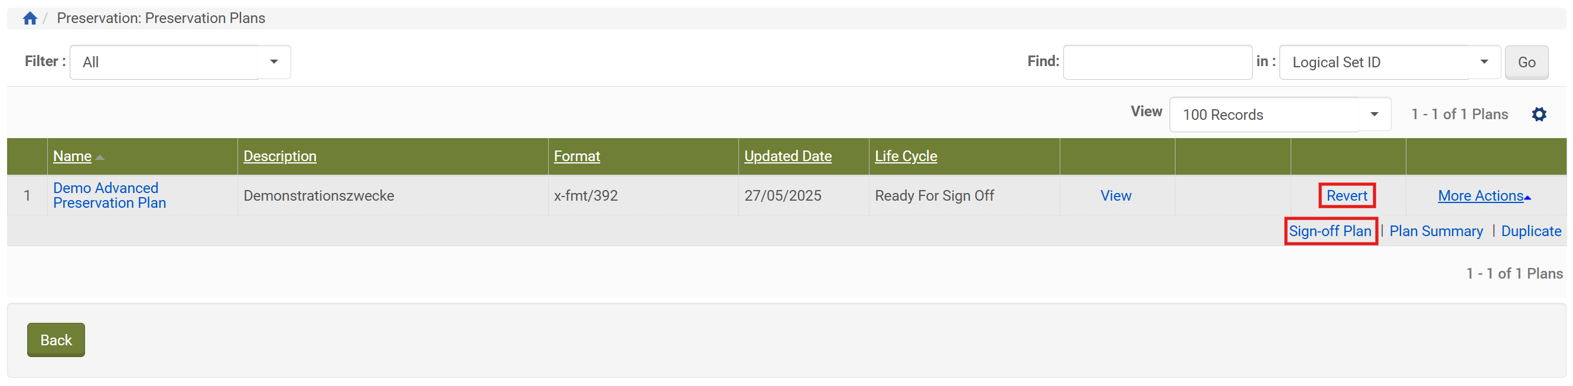Sort by Life Cycle column header

906,156
